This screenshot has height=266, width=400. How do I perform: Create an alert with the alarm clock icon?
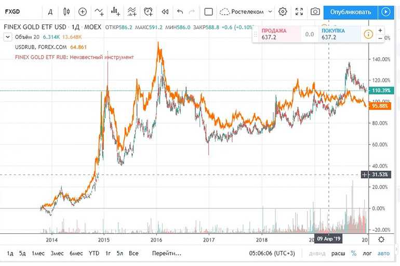[x=148, y=12]
